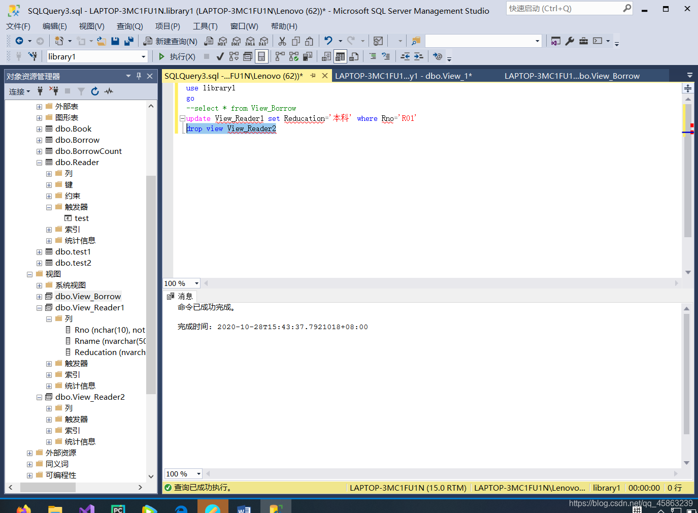Select the 消息 results tab
Screen dimensions: 698x513
pos(180,296)
